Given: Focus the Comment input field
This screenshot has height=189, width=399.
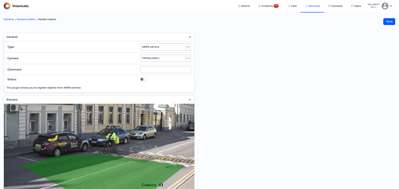Looking at the screenshot, I should tap(165, 70).
